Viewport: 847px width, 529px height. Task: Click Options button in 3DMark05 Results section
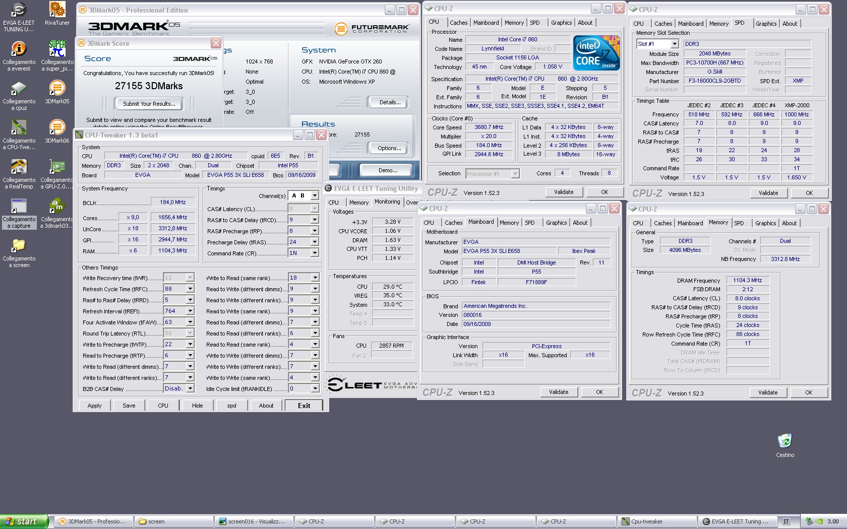(x=390, y=148)
